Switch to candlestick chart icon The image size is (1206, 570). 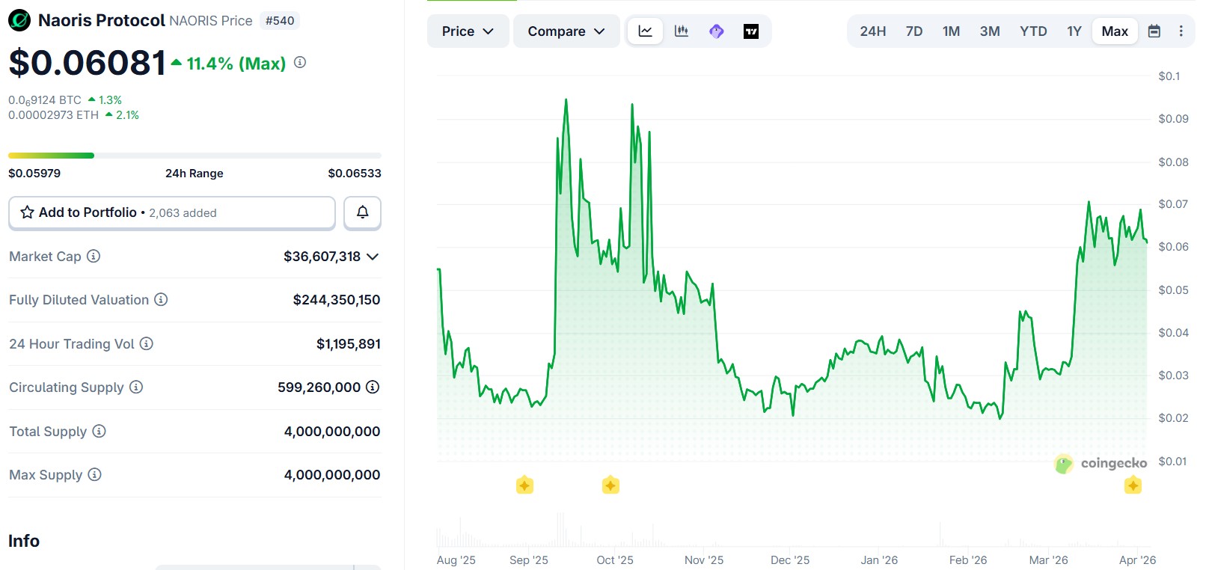pyautogui.click(x=681, y=31)
